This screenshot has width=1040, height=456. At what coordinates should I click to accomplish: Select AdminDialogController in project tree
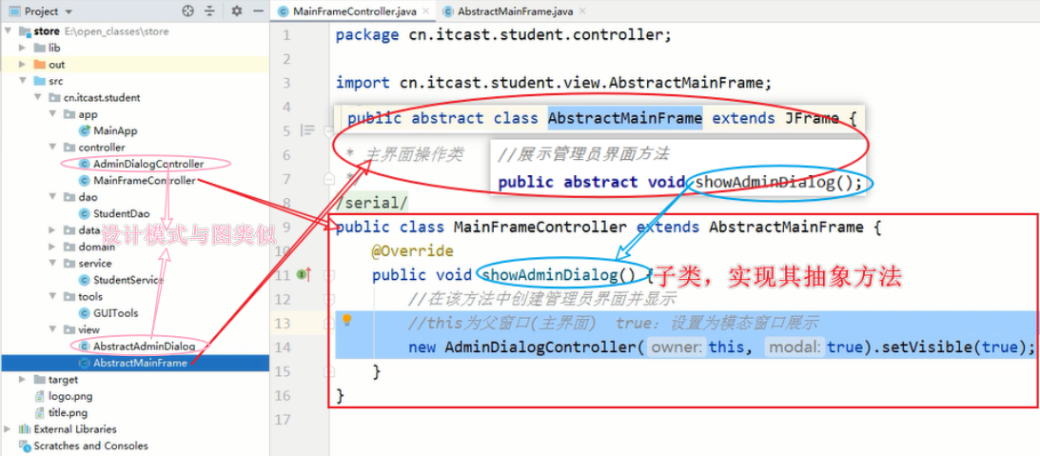click(x=148, y=164)
